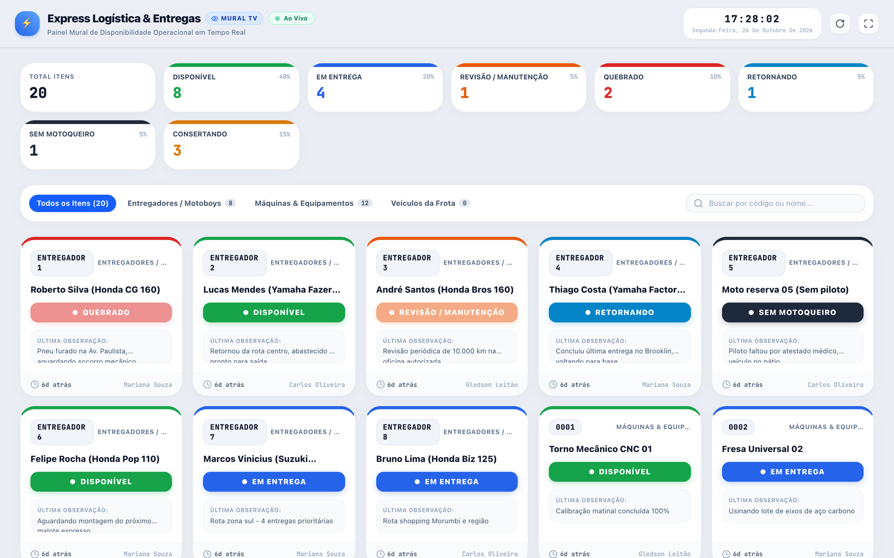894x558 pixels.
Task: Open the Retornando summary card
Action: (x=806, y=88)
